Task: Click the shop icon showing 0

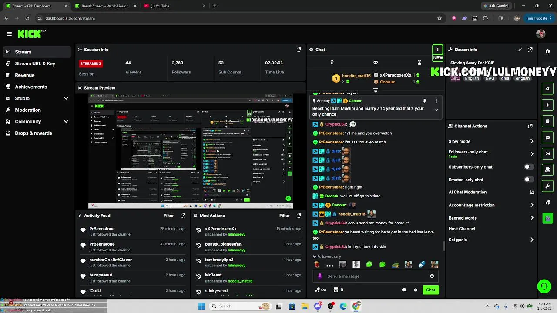Action: click(338, 290)
